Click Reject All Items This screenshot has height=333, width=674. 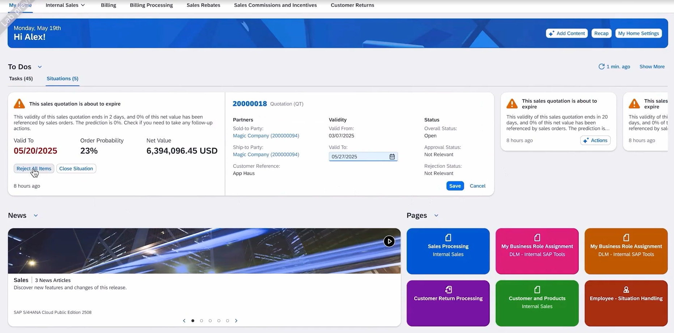[x=34, y=168]
